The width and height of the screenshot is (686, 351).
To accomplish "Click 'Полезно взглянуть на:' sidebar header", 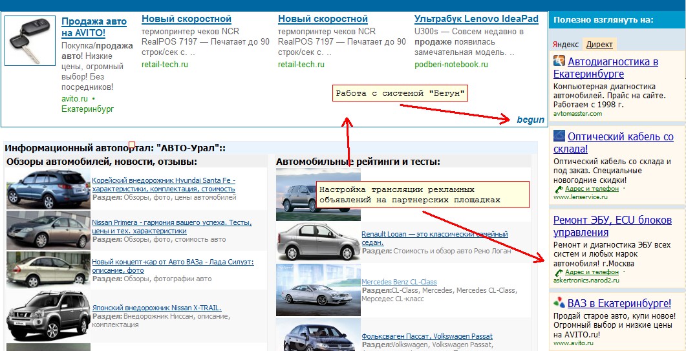I will (x=603, y=19).
